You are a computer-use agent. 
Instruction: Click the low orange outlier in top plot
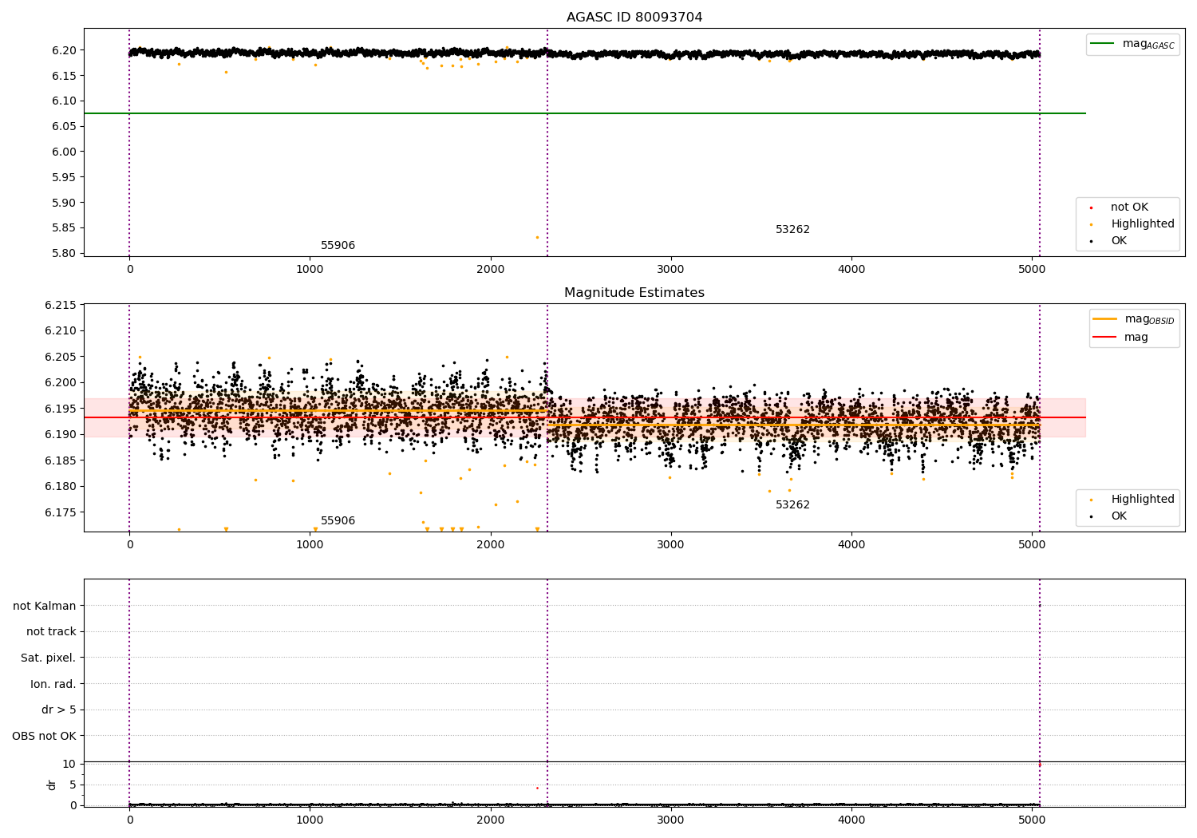(537, 237)
